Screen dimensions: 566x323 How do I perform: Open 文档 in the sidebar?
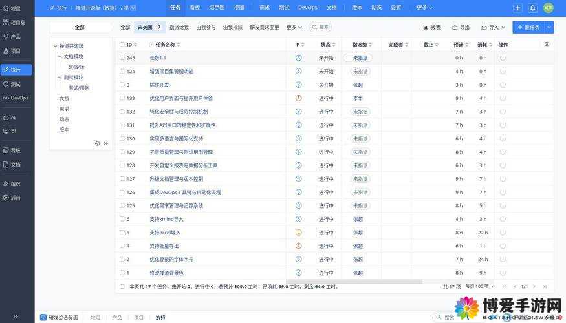pyautogui.click(x=12, y=165)
